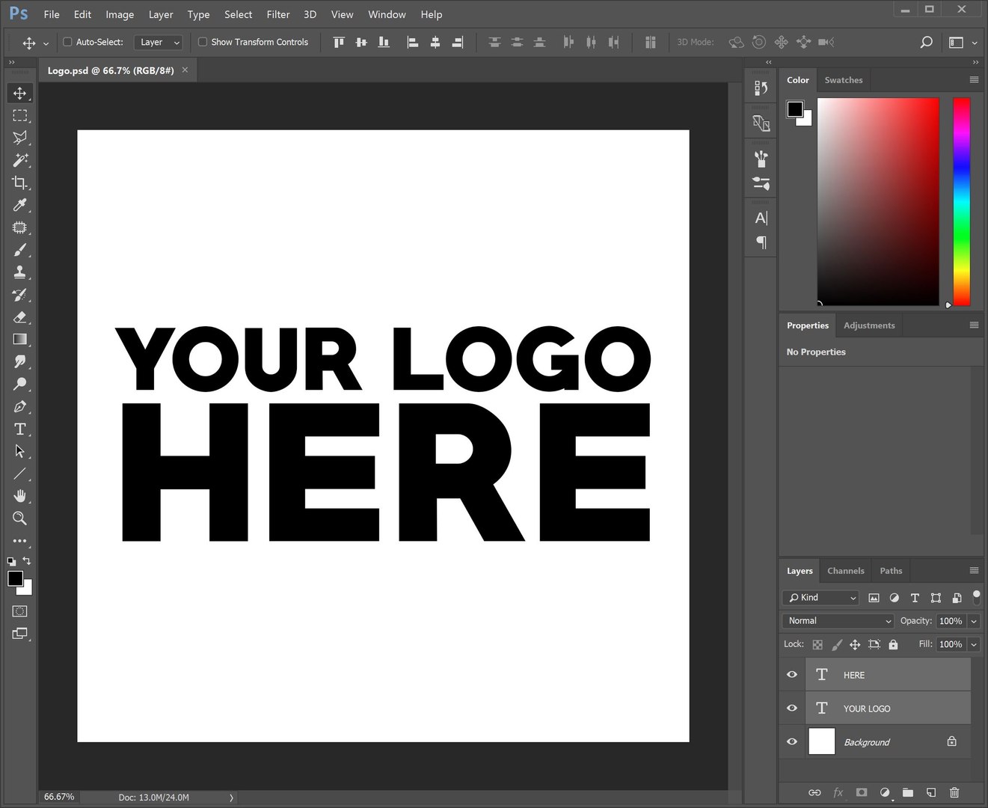Select the Magic Wand tool
Screen dimensions: 988x808
[x=19, y=160]
